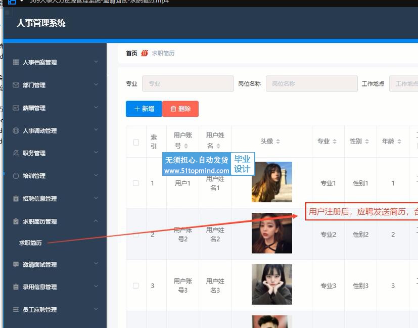Expand 职务管理 menu chevron

[96, 153]
